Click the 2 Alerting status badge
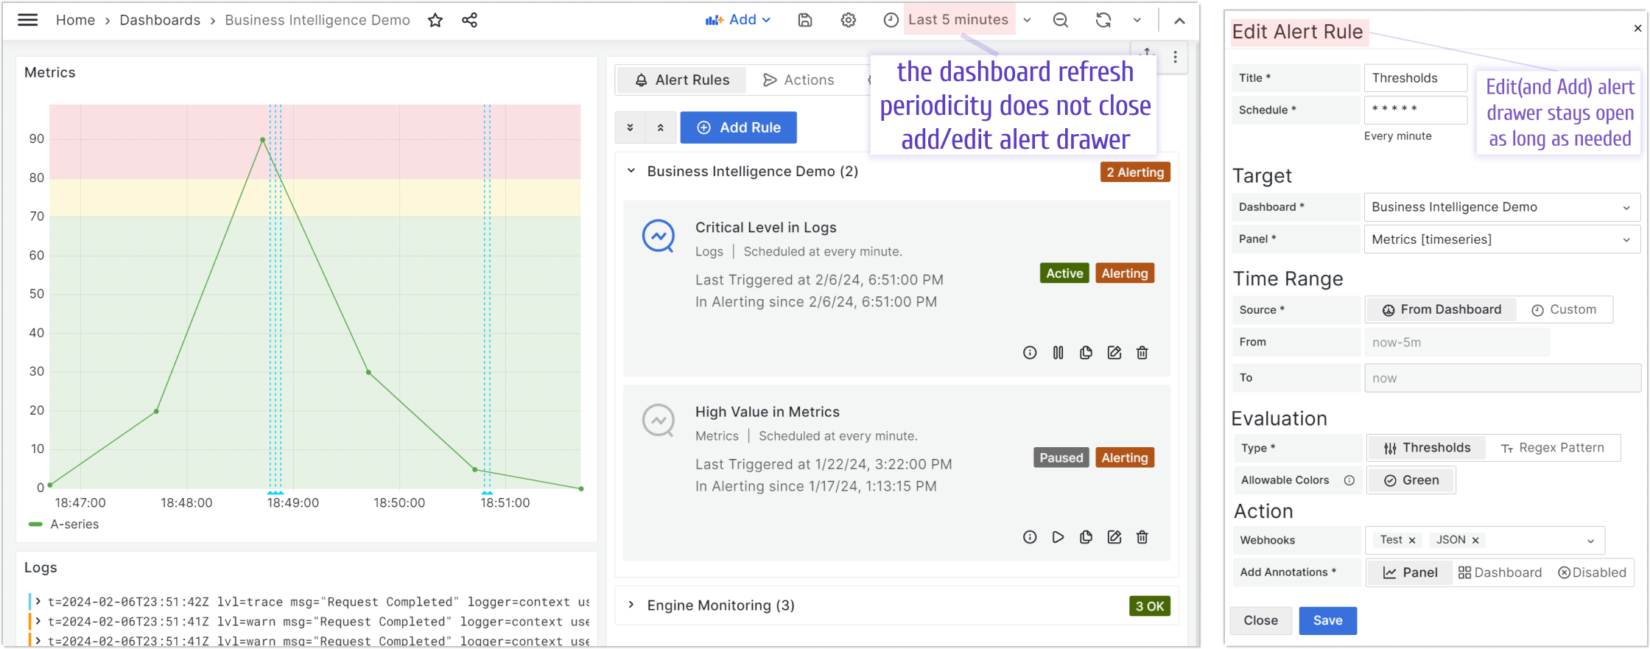Screen dimensions: 1650x649 1135,172
